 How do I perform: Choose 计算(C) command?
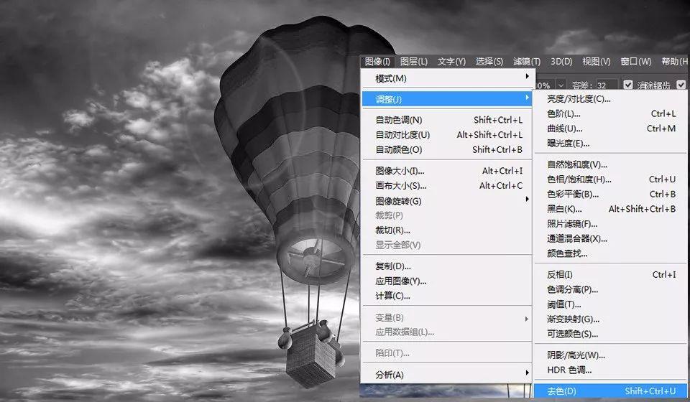(x=446, y=296)
